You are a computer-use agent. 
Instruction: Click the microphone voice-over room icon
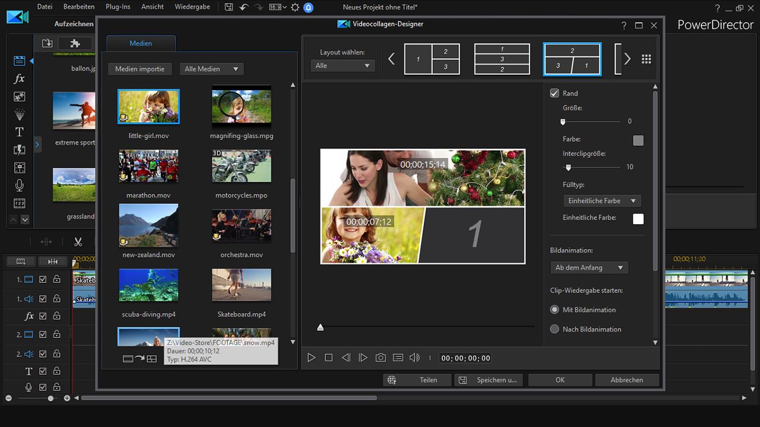pyautogui.click(x=19, y=186)
